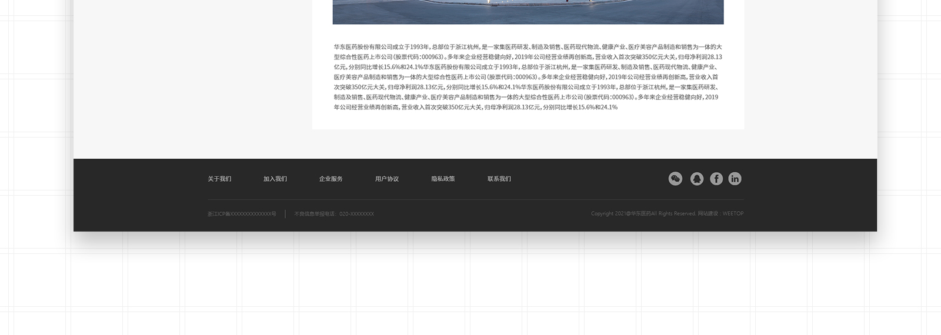The image size is (941, 335).
Task: Open the Facebook icon link
Action: click(x=716, y=179)
